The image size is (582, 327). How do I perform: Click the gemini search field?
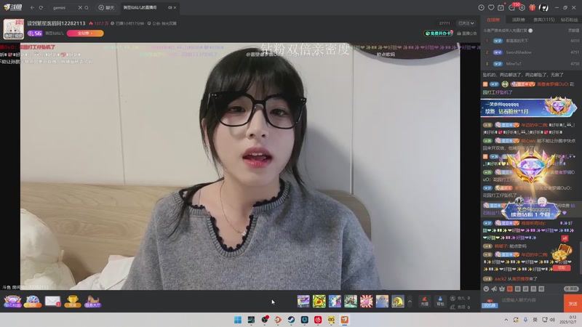tap(64, 7)
